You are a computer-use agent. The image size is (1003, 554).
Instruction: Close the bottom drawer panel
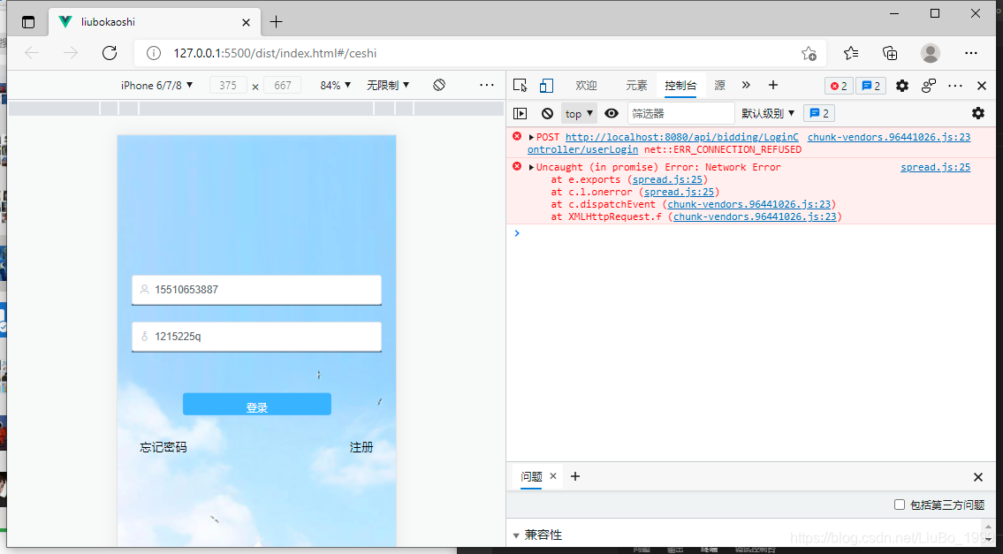tap(978, 476)
